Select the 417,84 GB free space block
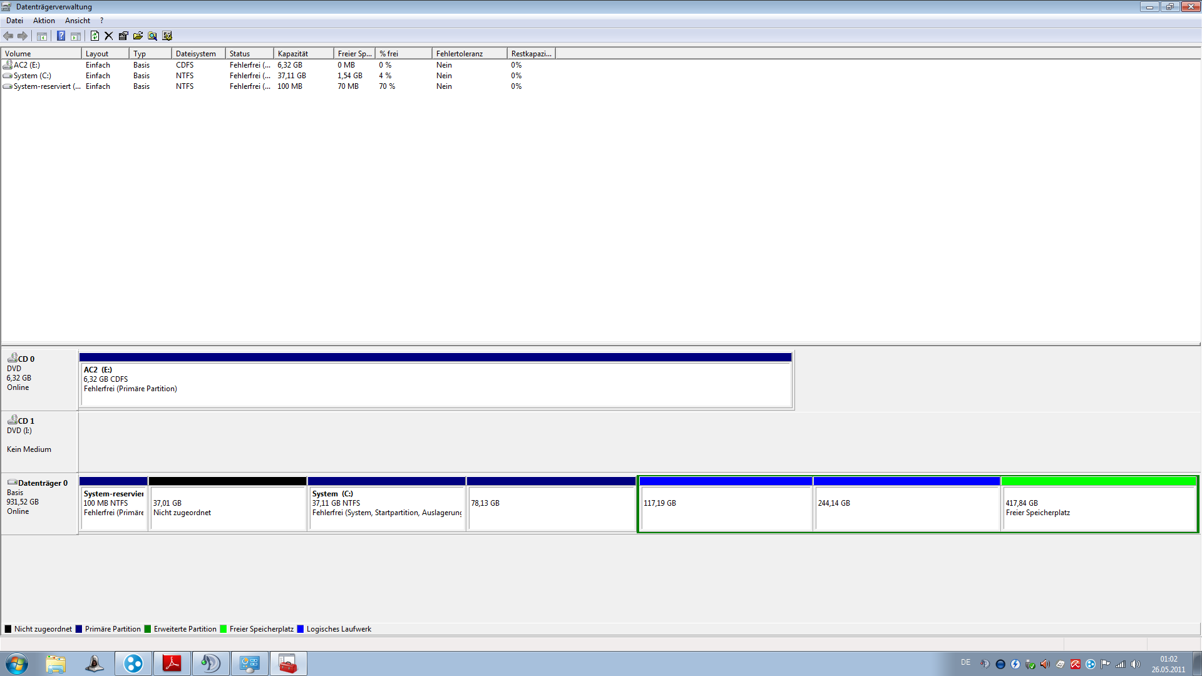The image size is (1202, 676). (x=1099, y=508)
